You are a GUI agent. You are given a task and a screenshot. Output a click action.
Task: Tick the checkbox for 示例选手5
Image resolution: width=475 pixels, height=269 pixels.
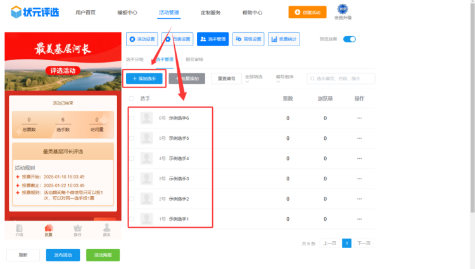coord(132,139)
